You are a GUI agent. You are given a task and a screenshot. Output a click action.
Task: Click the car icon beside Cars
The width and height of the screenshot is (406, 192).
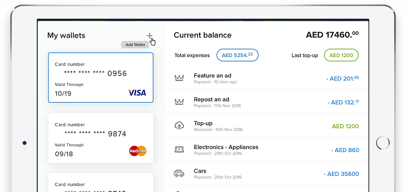pyautogui.click(x=179, y=174)
